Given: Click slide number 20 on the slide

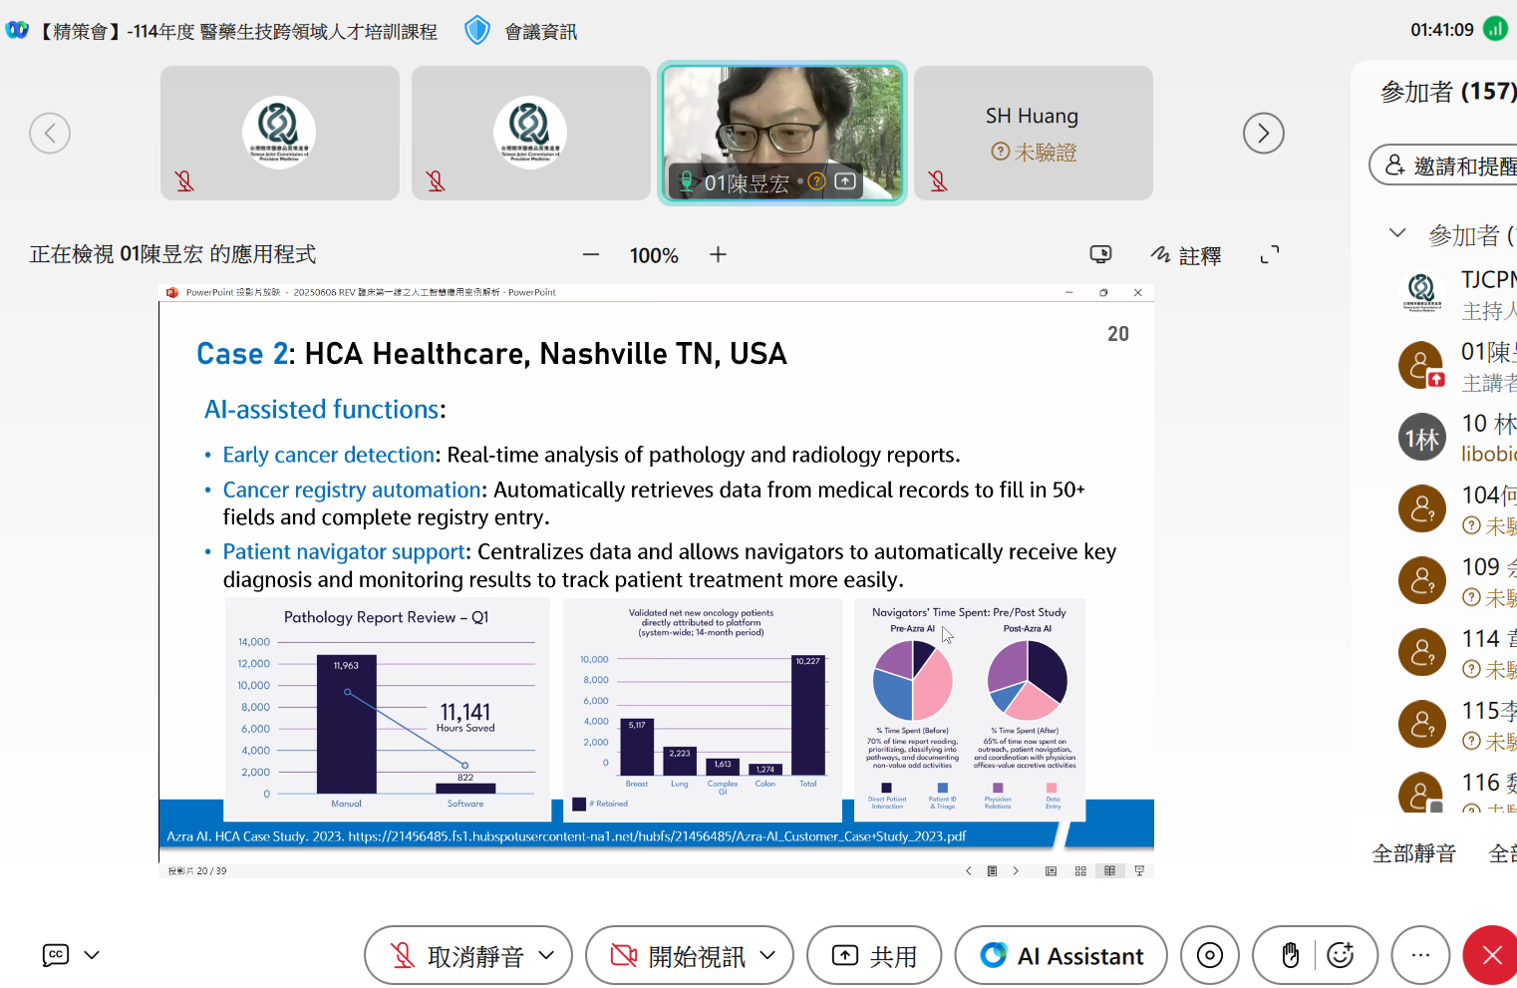Looking at the screenshot, I should point(1118,334).
